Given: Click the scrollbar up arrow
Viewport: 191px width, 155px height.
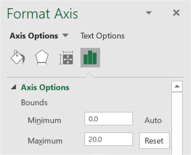Looking at the screenshot, I should [177, 86].
